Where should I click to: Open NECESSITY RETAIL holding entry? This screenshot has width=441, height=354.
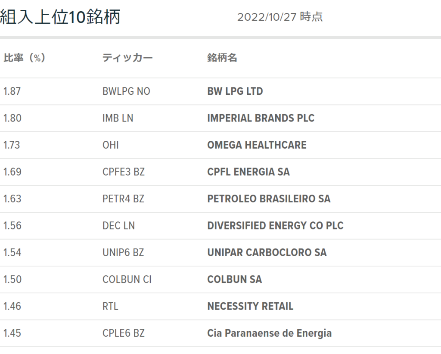[x=250, y=306]
